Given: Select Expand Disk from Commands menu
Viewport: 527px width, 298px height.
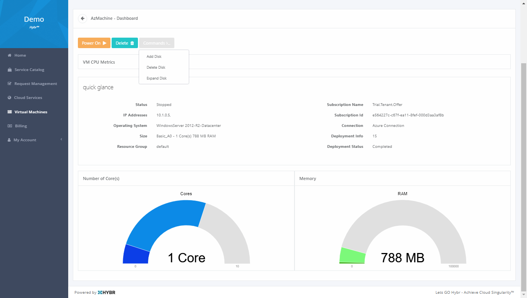Looking at the screenshot, I should point(157,78).
